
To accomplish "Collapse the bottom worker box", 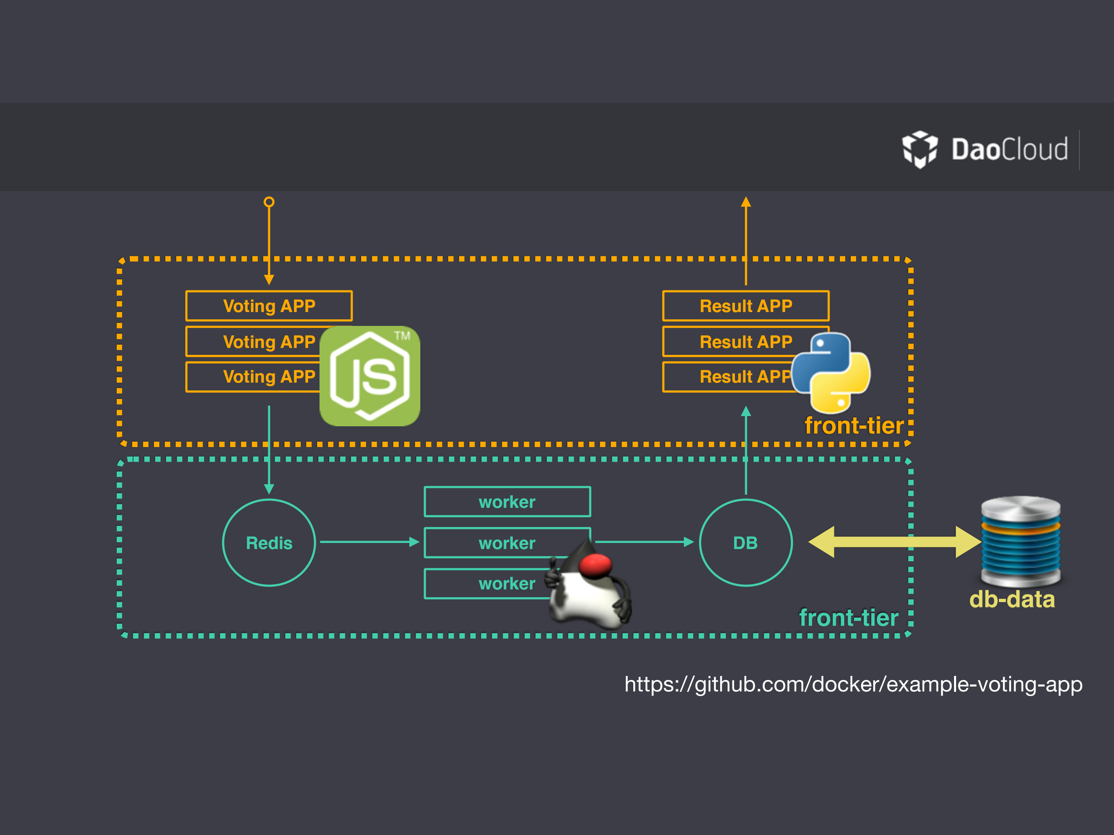I will click(507, 584).
